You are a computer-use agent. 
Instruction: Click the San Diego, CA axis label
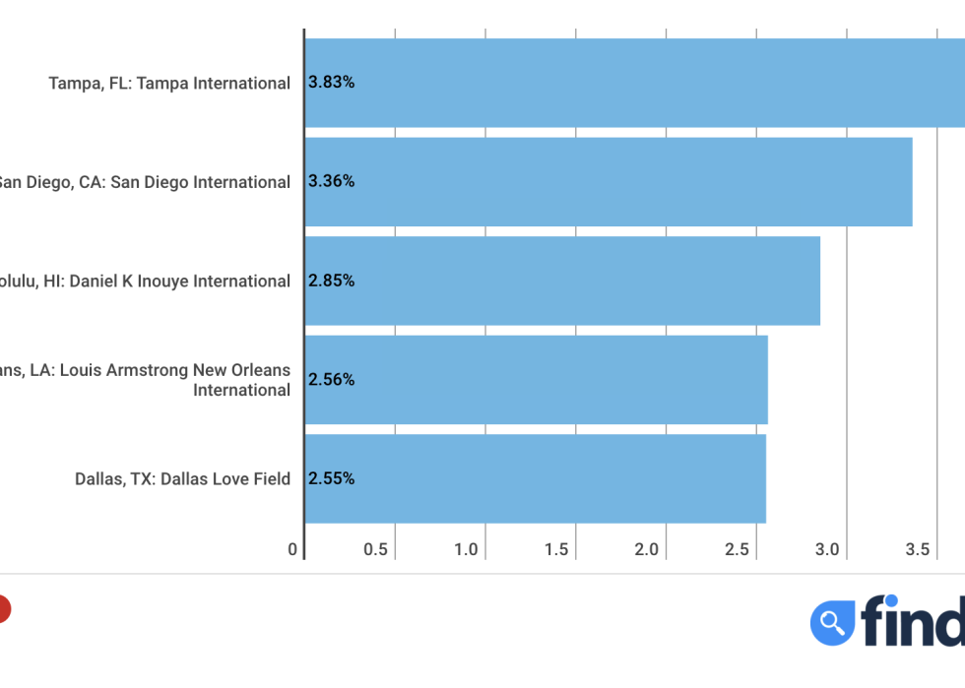pyautogui.click(x=145, y=182)
